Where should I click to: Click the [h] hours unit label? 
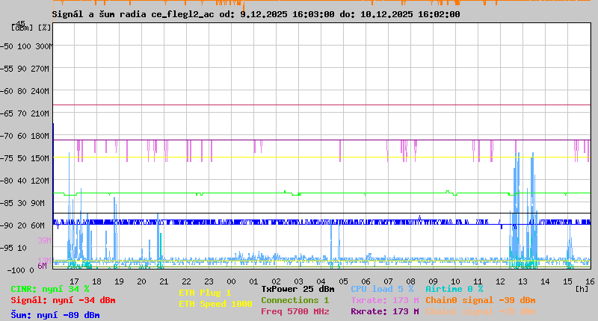[x=582, y=289]
